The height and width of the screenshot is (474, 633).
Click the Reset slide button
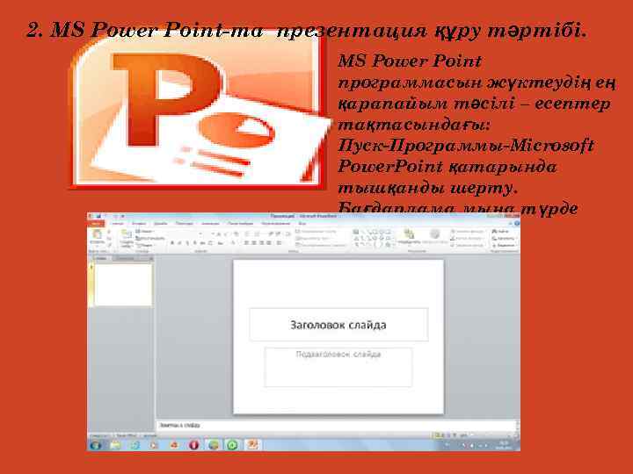pos(150,238)
